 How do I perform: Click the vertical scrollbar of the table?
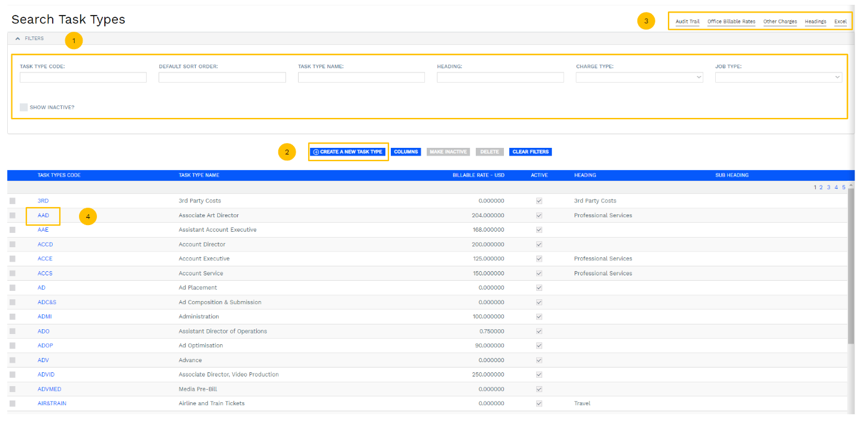851,269
